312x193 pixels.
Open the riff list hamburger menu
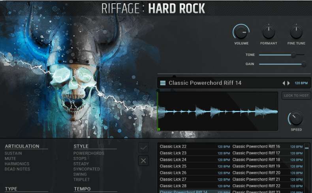(x=163, y=83)
